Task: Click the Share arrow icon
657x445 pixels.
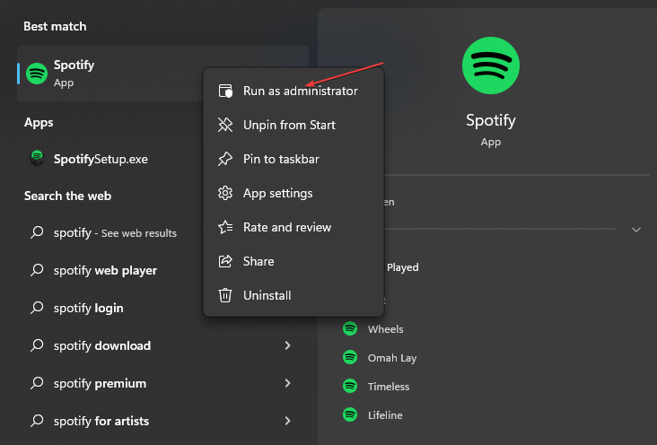Action: [x=225, y=261]
